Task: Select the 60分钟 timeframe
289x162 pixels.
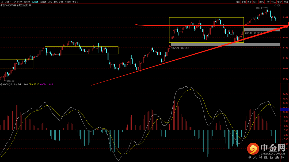Action: (x=43, y=2)
